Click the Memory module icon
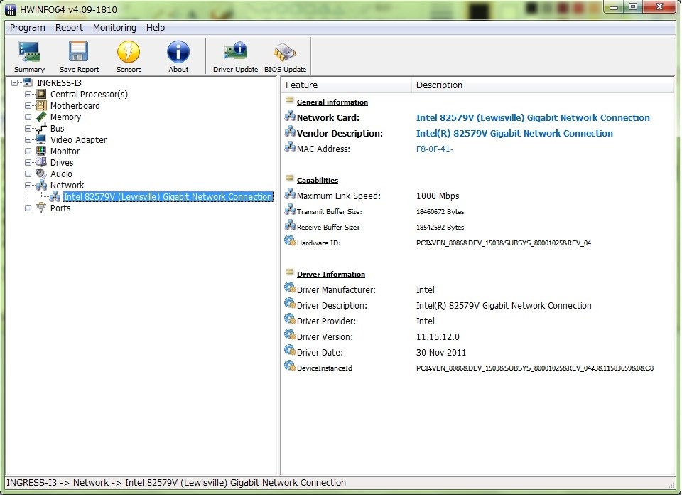 point(41,117)
